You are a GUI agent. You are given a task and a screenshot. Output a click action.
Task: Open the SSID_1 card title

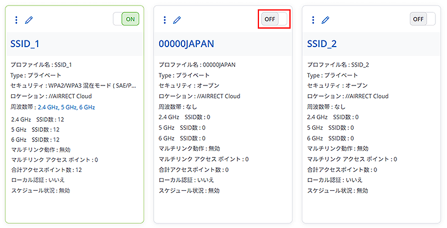coord(25,44)
